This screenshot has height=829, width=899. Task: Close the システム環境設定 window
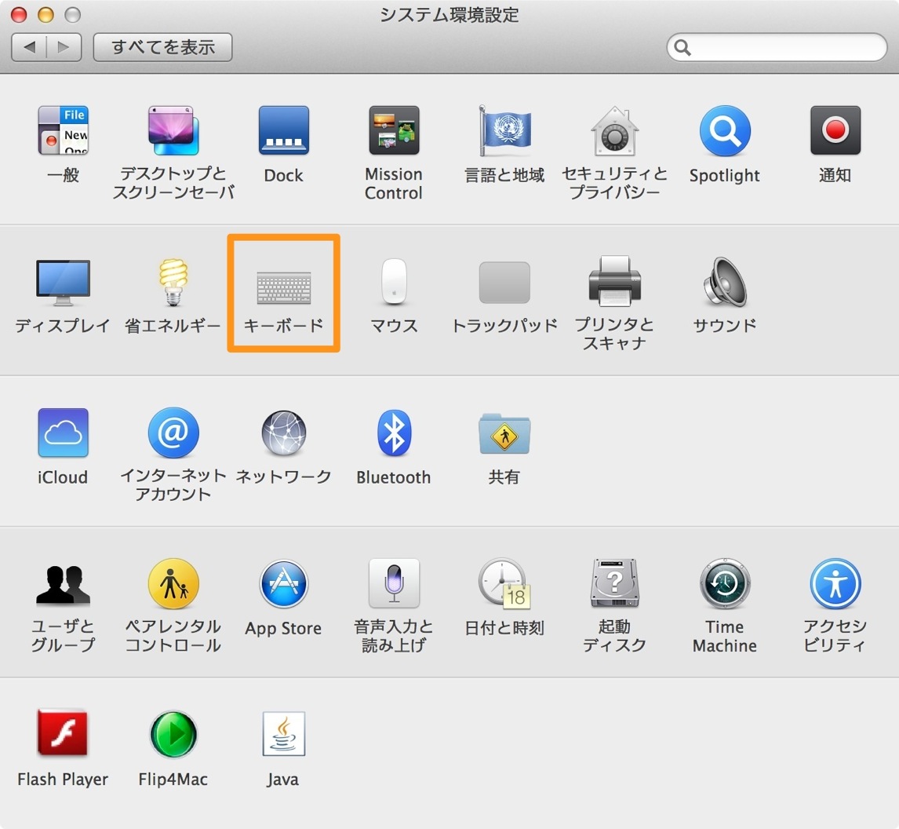click(x=19, y=14)
